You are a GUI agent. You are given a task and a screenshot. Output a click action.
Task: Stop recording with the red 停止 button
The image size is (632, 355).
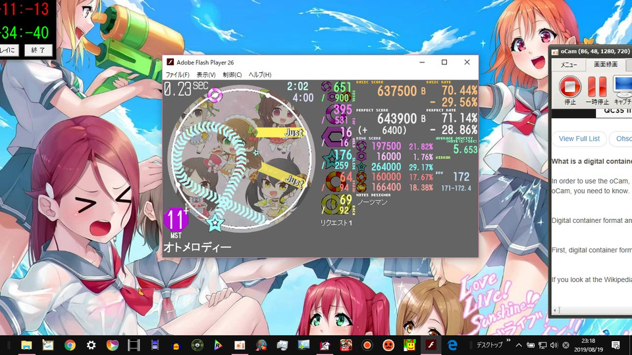570,90
